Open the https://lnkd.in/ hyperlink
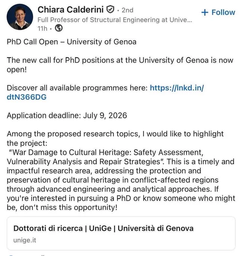The image size is (242, 256). [177, 88]
